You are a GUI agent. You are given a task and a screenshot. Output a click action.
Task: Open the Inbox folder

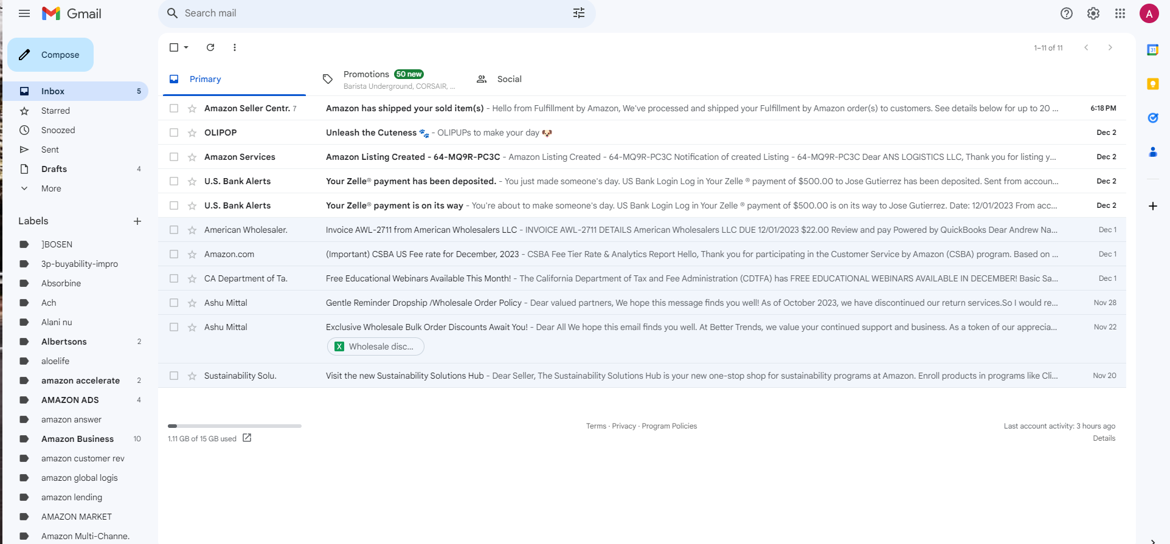(x=75, y=91)
